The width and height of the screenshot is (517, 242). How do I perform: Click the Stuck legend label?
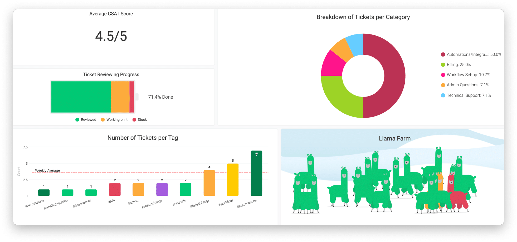point(142,120)
